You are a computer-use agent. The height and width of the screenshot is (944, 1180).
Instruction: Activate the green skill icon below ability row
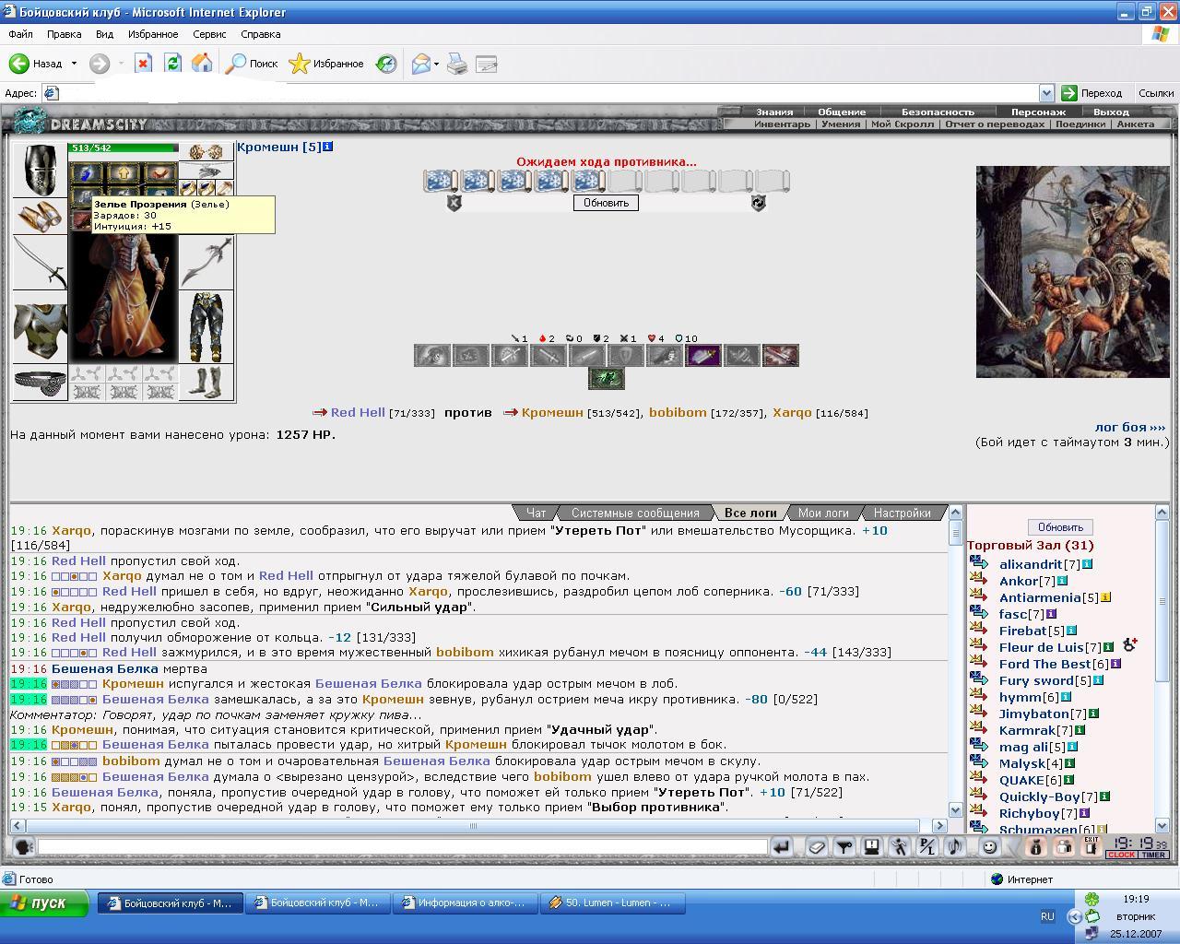point(606,378)
